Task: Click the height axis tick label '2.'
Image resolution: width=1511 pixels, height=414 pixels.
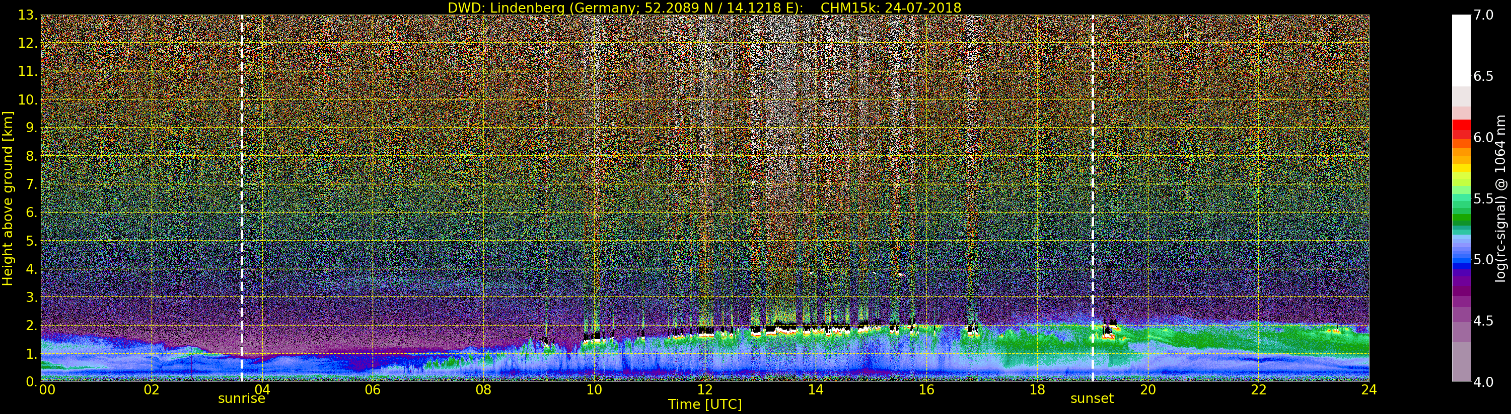Action: (x=32, y=325)
